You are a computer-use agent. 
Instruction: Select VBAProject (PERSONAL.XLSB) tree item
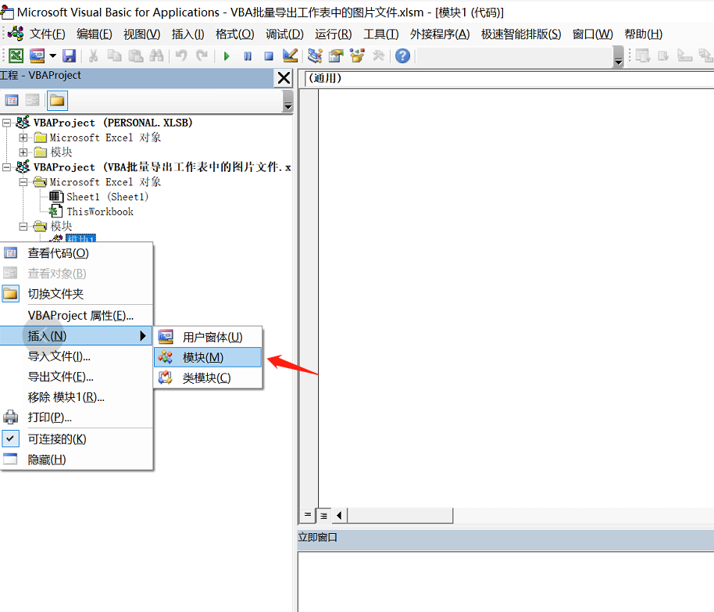pyautogui.click(x=113, y=123)
